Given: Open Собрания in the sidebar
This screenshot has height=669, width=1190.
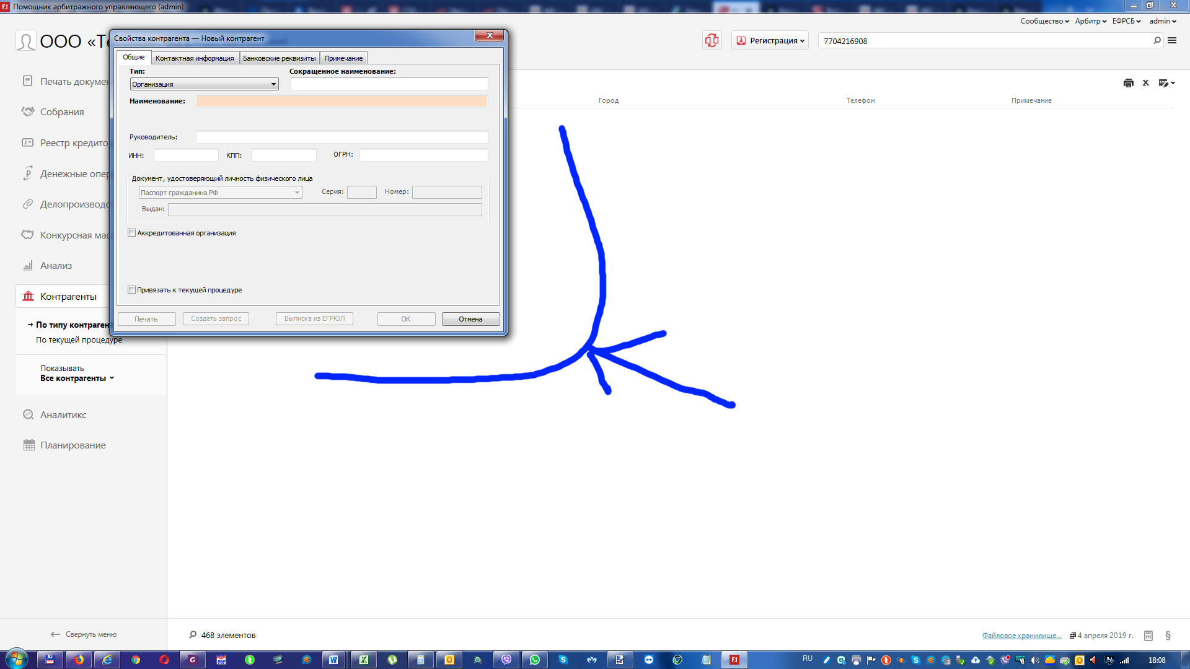Looking at the screenshot, I should [62, 112].
